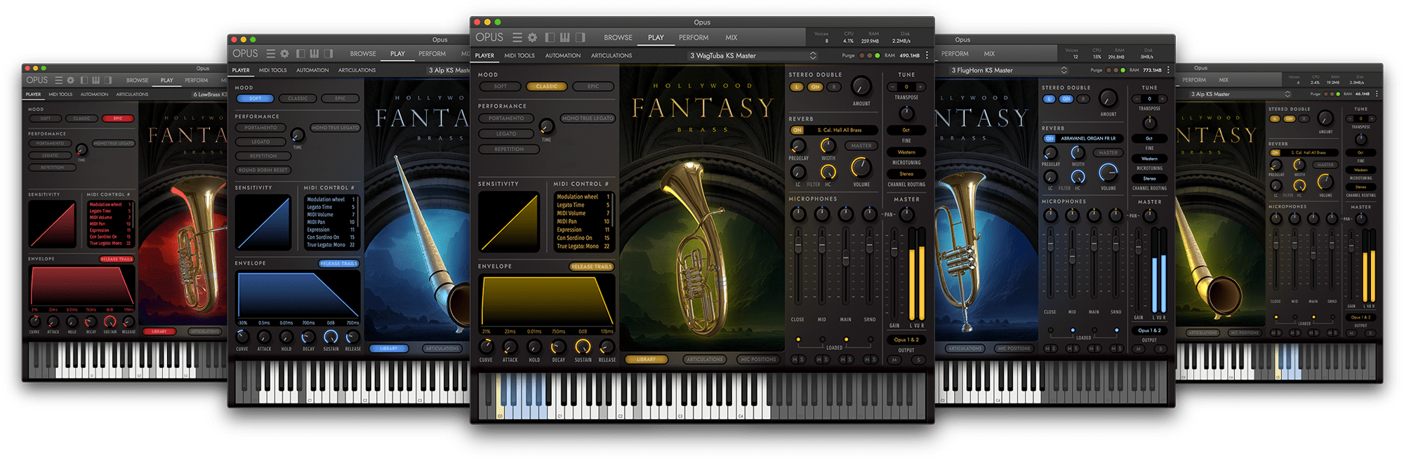The height and width of the screenshot is (461, 1404).
Task: Open the hamburger menu in the WagTuba window
Action: click(517, 37)
